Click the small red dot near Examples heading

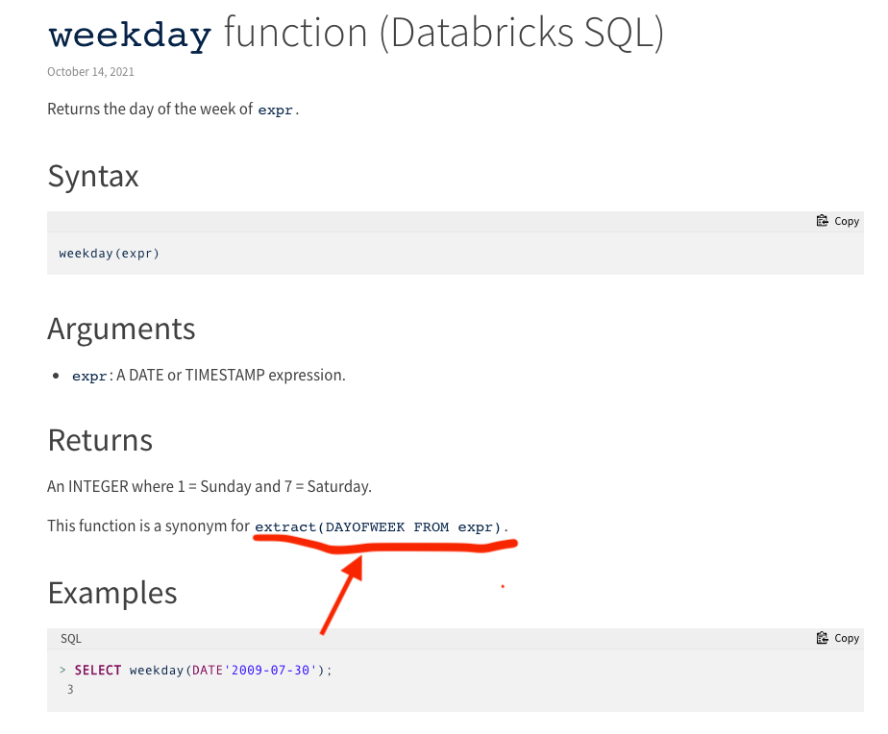coord(503,584)
